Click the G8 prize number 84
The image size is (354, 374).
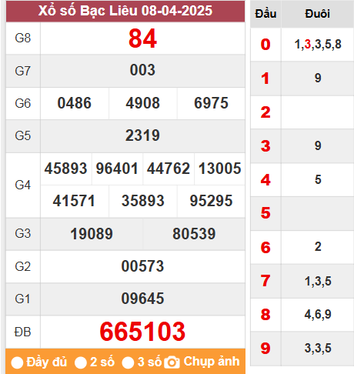pos(142,38)
